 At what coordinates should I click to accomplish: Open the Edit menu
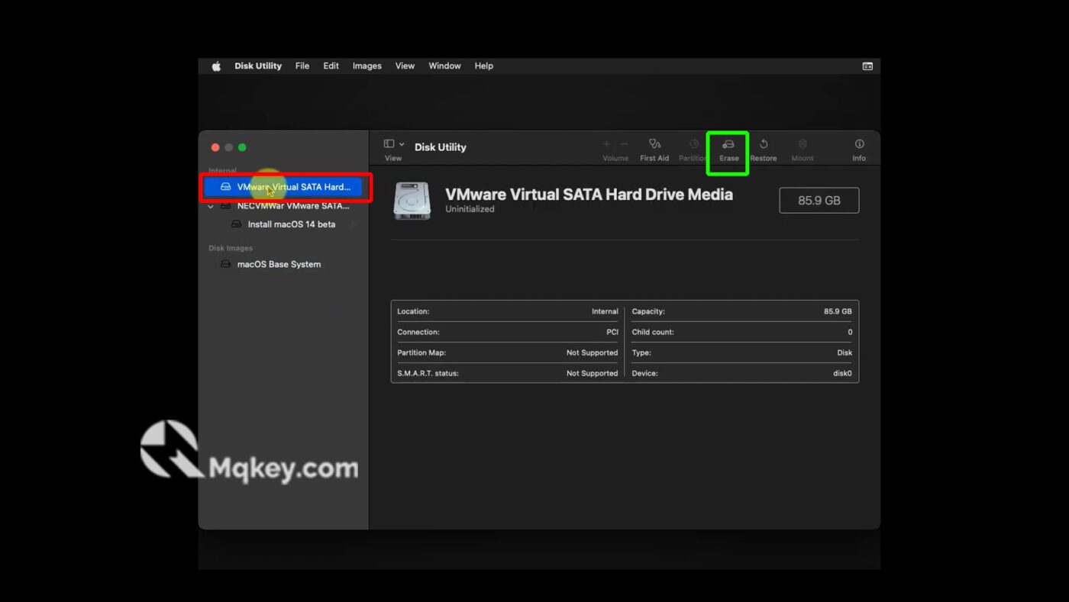click(x=331, y=66)
